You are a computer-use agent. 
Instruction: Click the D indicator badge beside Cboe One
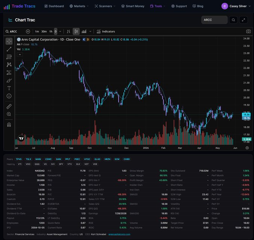(x=88, y=39)
